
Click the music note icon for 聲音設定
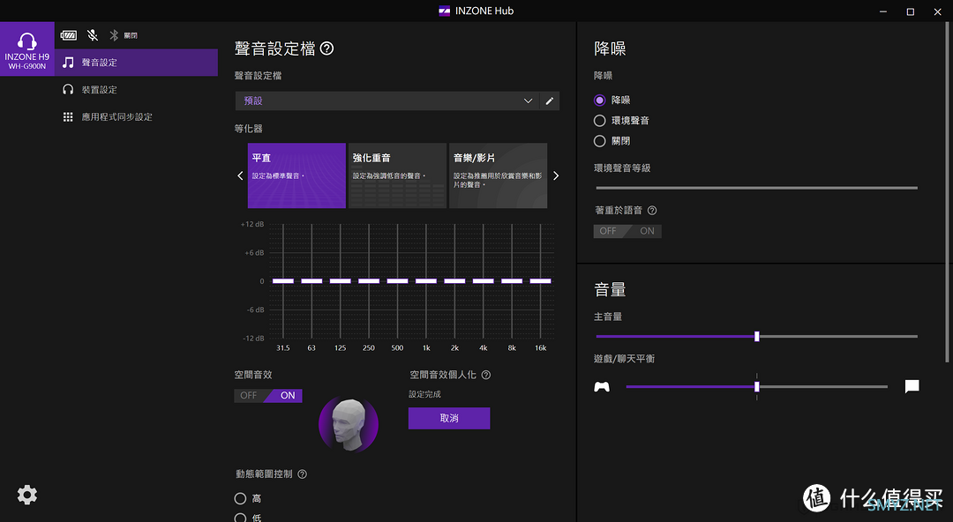pos(68,63)
